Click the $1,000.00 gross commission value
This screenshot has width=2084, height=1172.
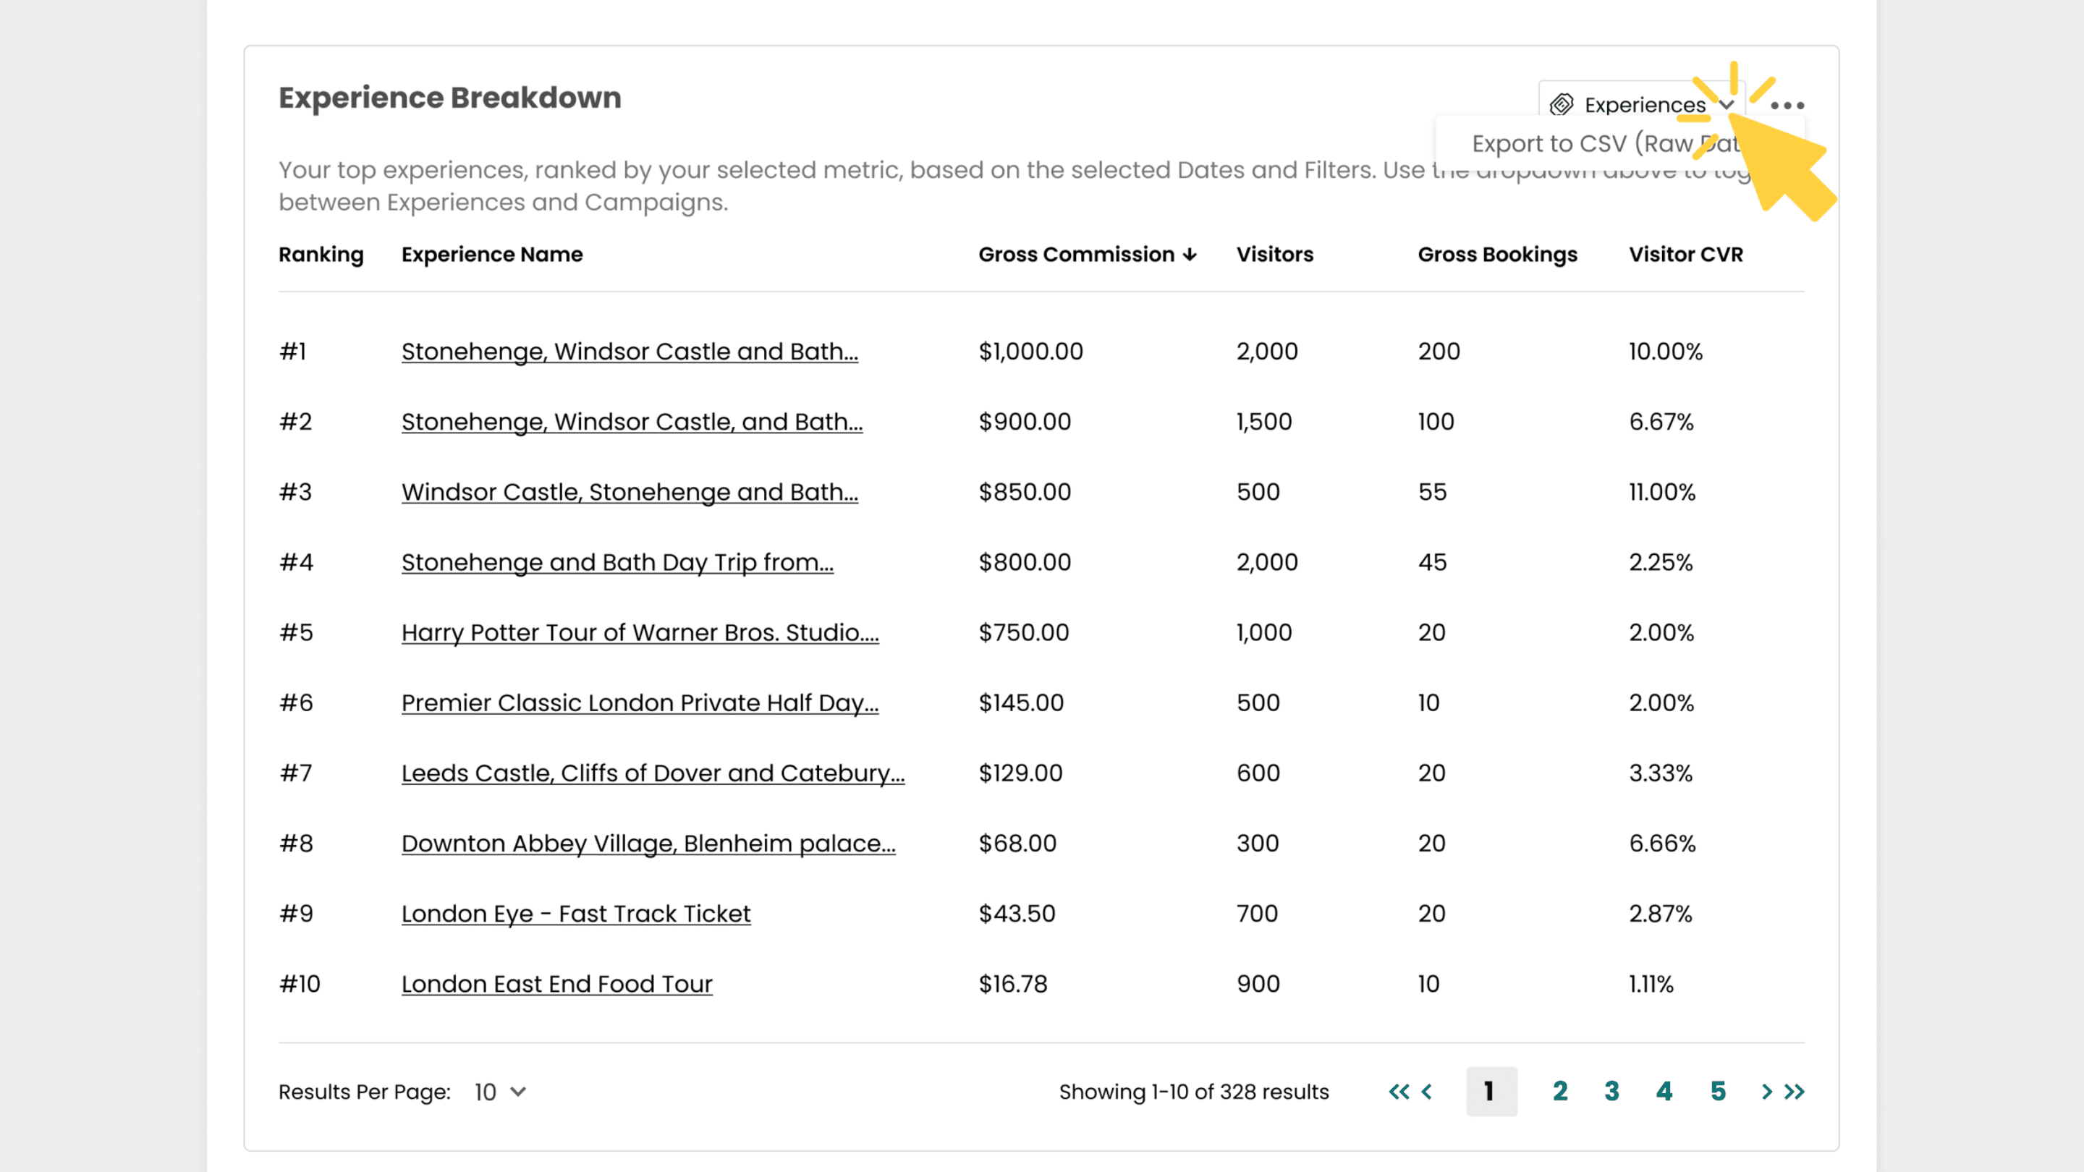[x=1030, y=352]
